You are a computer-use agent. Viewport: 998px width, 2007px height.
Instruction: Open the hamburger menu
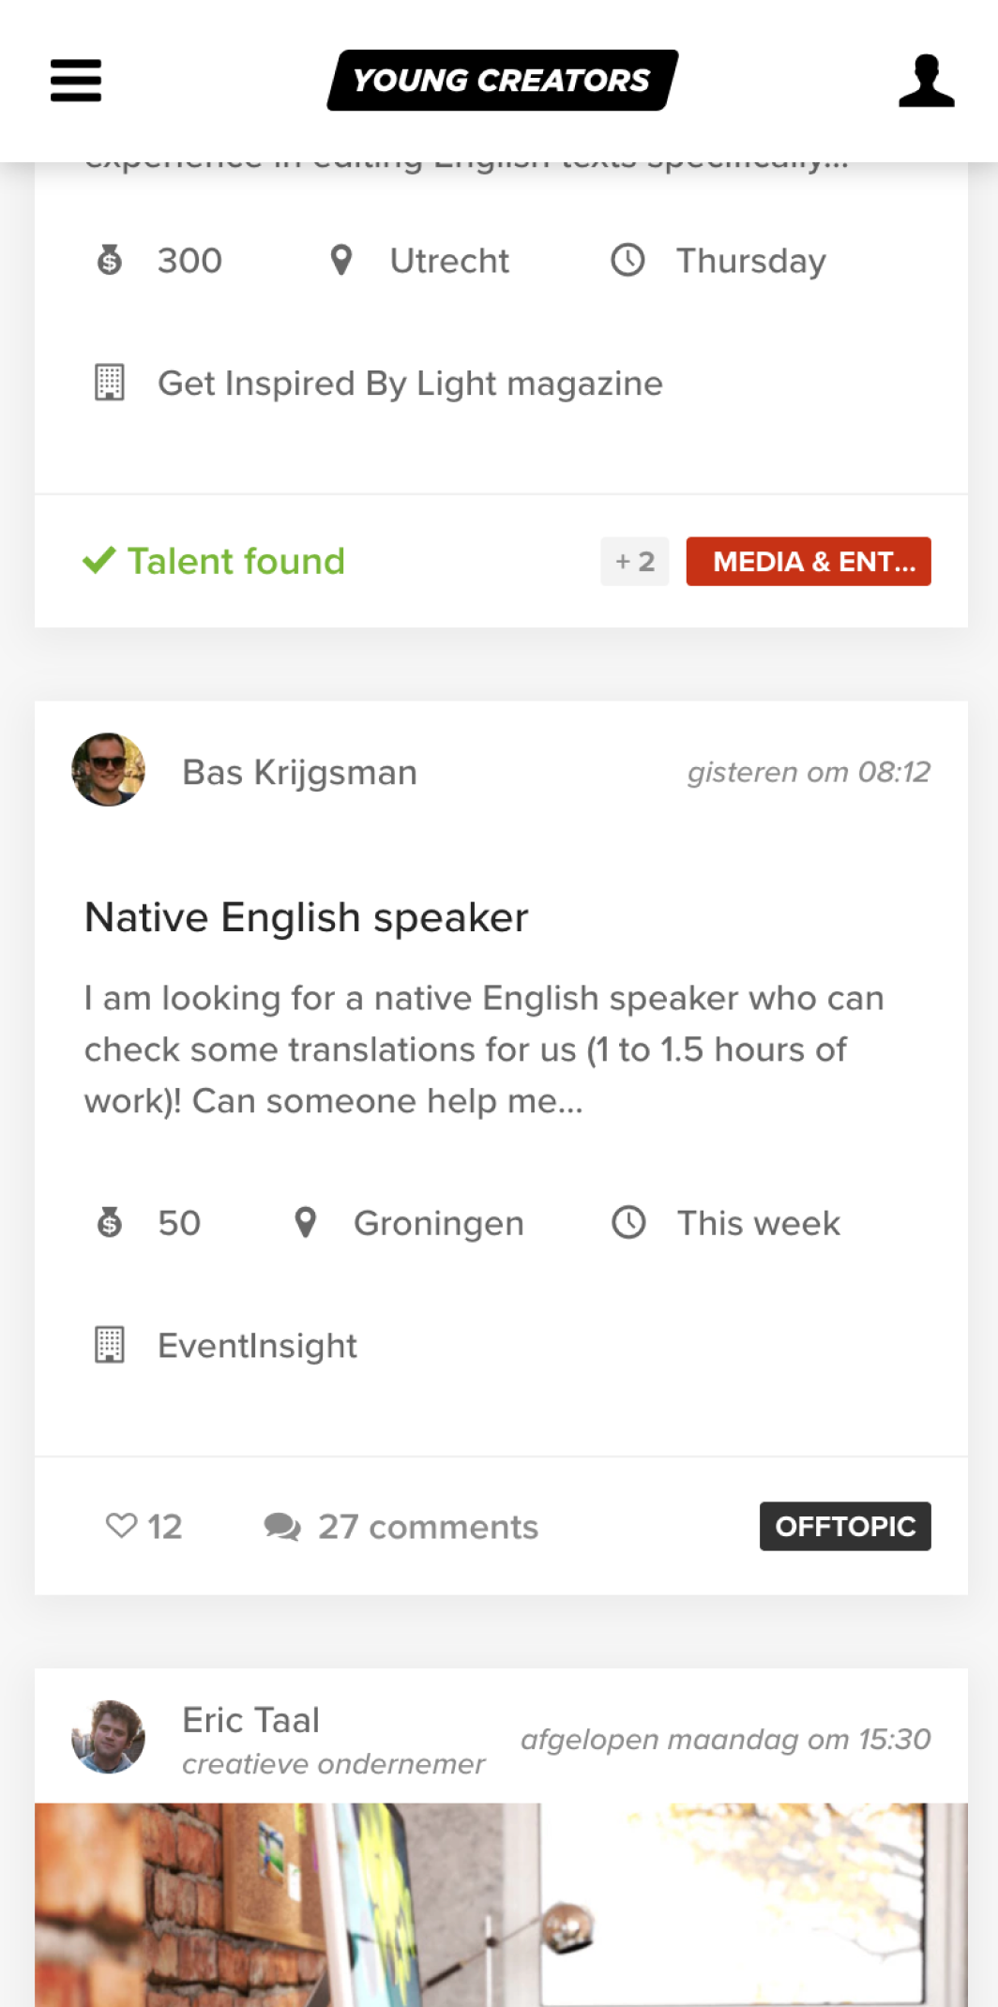click(x=76, y=81)
